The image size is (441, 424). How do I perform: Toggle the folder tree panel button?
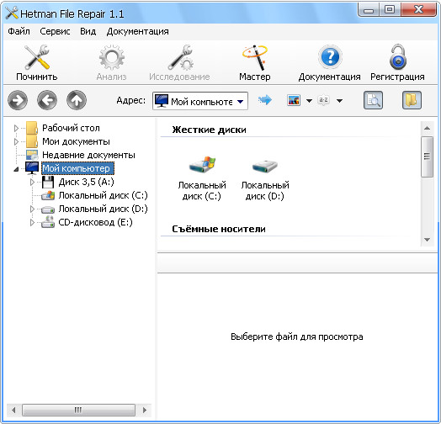click(412, 100)
